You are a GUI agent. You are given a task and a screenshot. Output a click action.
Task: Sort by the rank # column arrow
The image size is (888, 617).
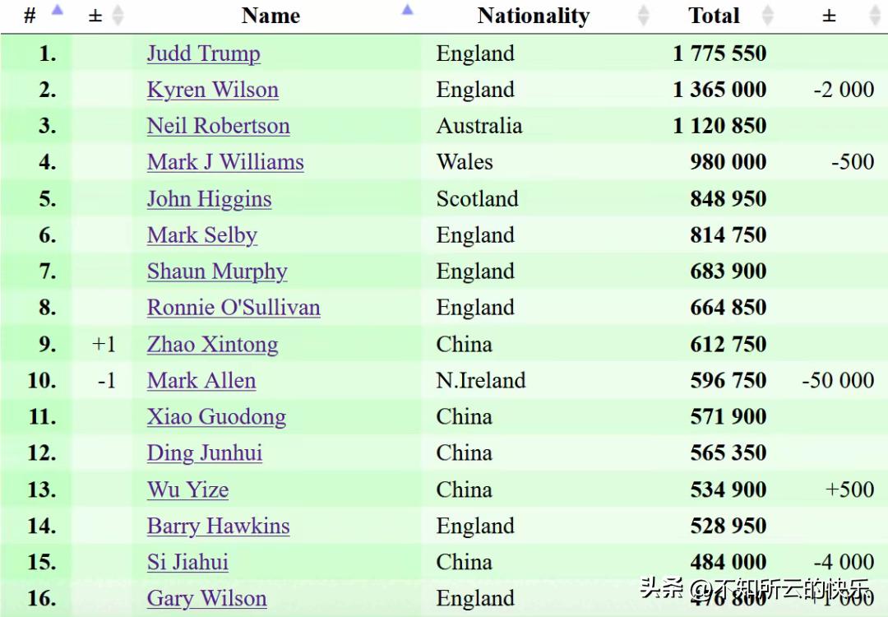(57, 11)
